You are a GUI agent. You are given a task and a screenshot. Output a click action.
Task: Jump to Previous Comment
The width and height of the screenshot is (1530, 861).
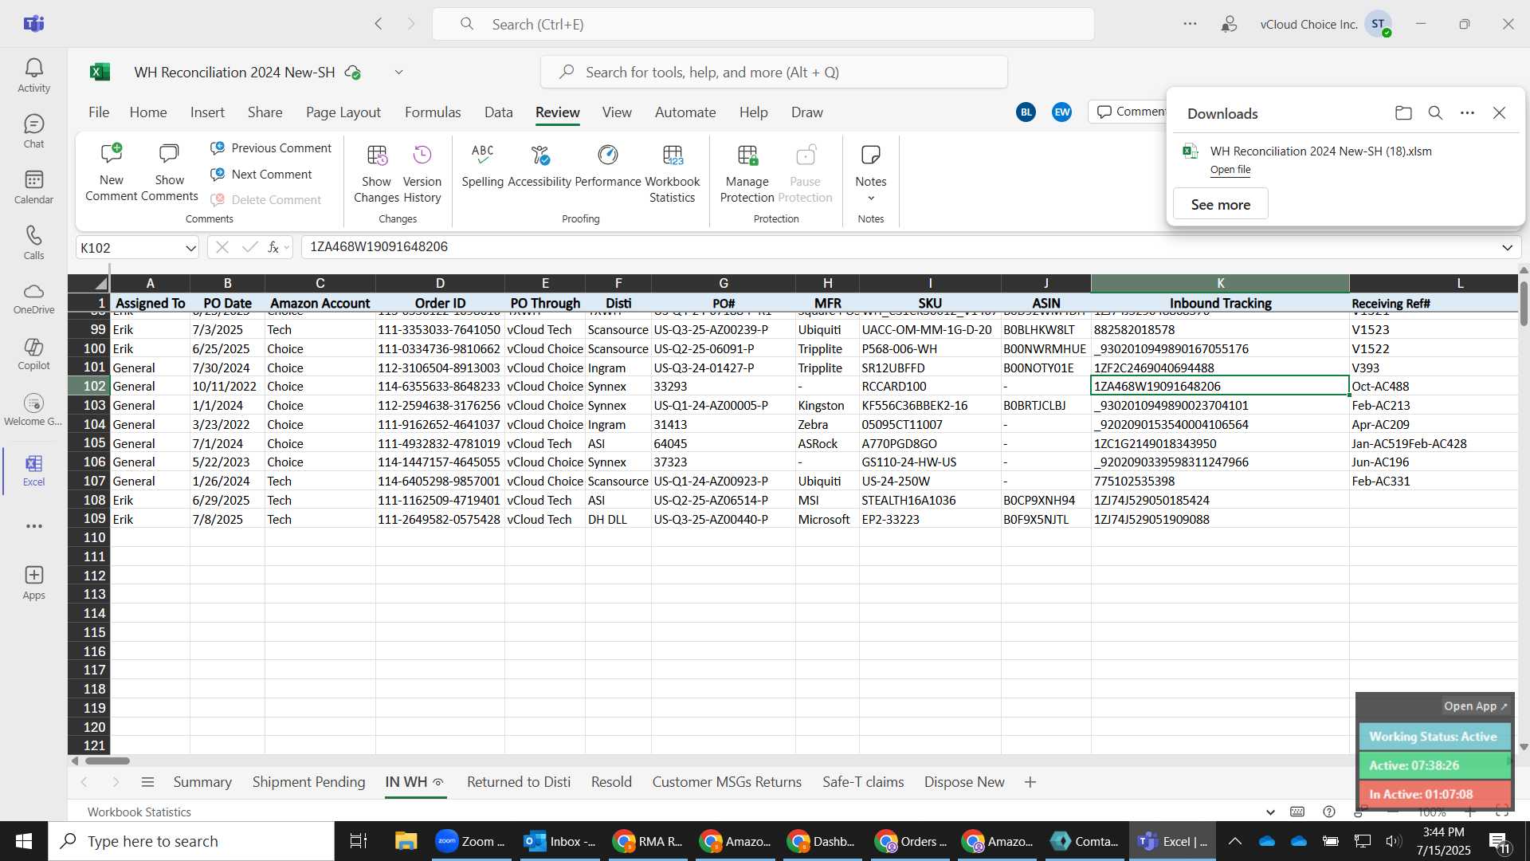tap(271, 148)
